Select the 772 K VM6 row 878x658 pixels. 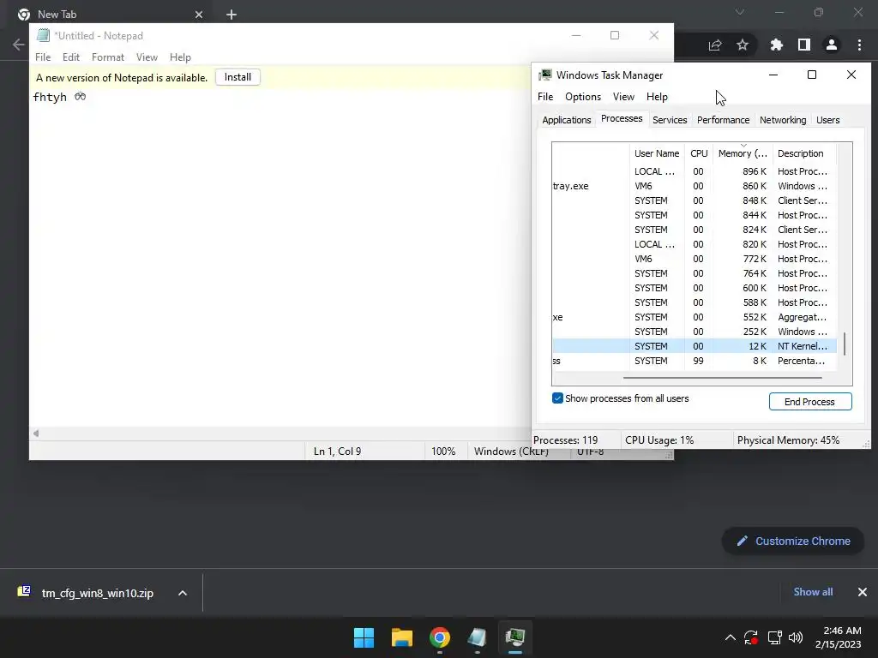[695, 259]
